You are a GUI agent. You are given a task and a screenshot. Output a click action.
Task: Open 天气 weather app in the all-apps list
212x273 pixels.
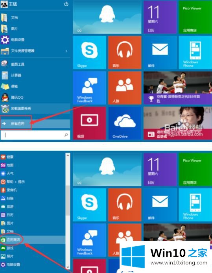pos(33,173)
